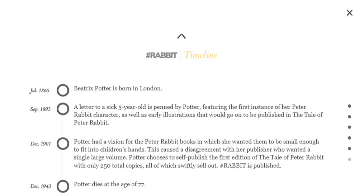Go to fifth page navigation dot
Screen dimensions: 364x196
[349, 149]
